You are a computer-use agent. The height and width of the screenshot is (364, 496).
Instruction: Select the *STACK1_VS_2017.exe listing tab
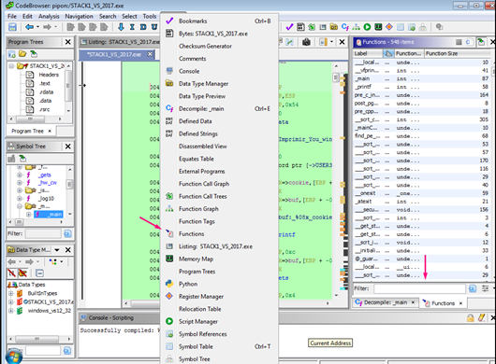click(116, 54)
